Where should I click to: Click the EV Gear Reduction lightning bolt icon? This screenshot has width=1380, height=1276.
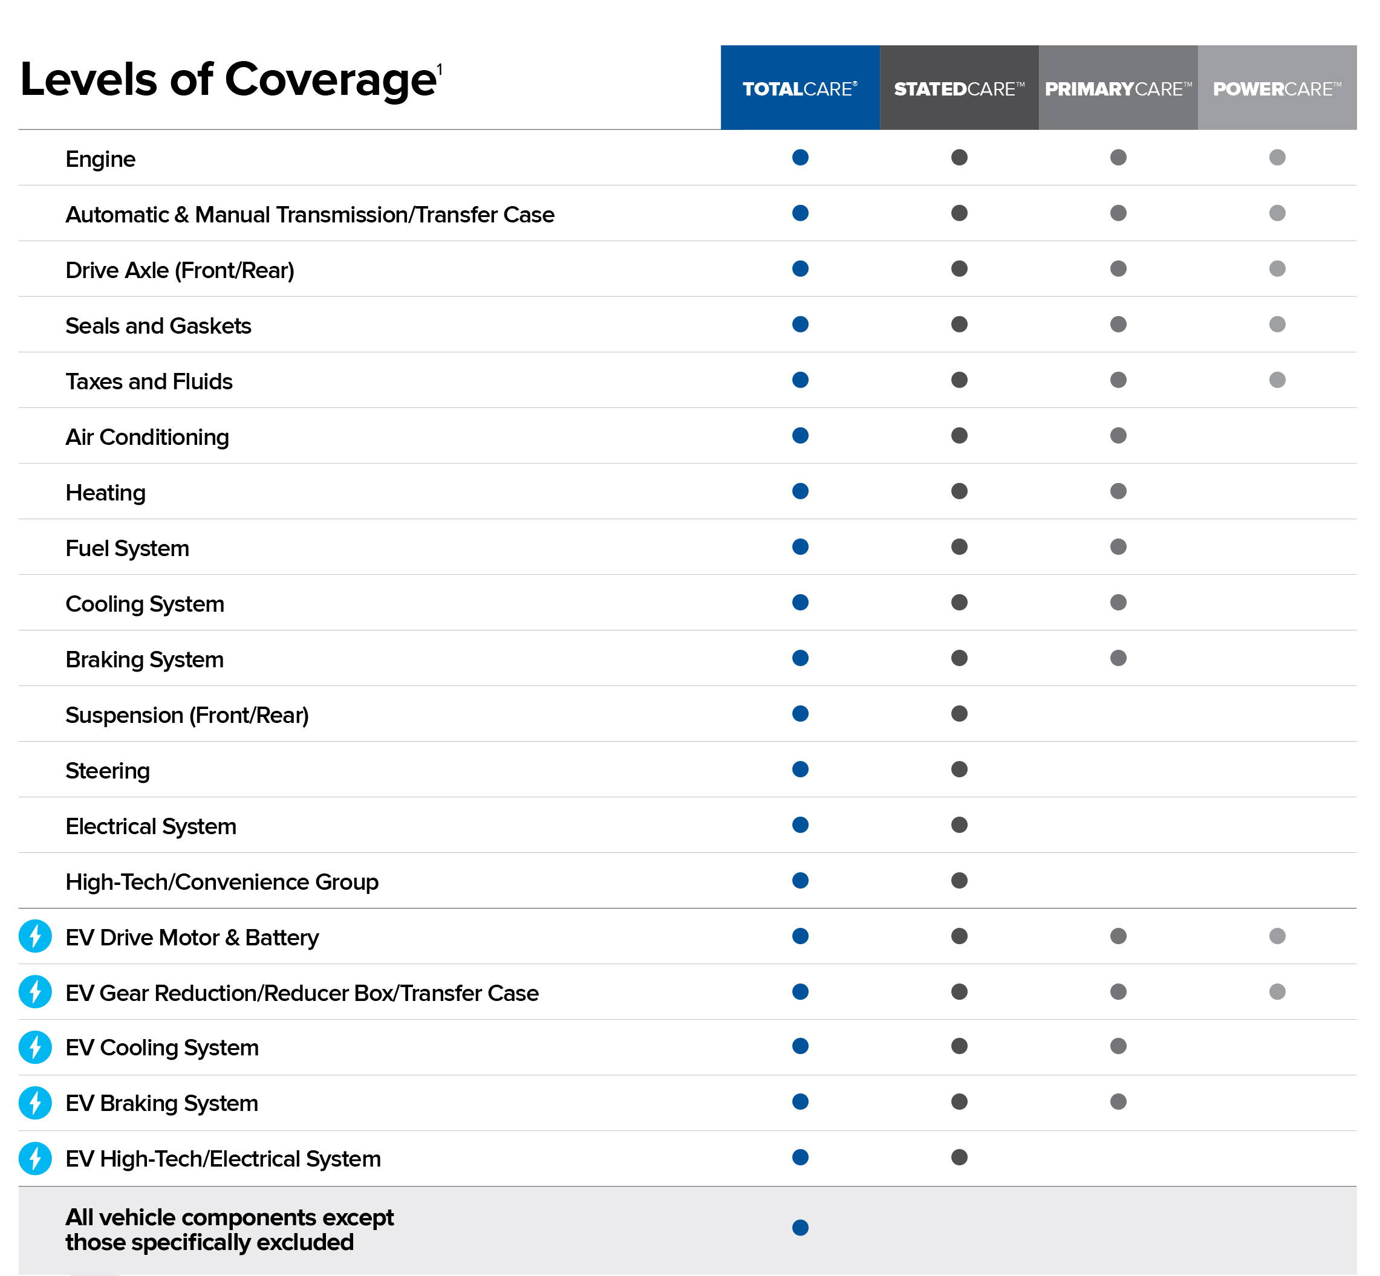35,993
